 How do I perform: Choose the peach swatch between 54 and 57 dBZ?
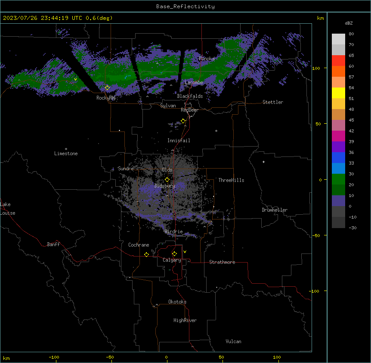338,82
